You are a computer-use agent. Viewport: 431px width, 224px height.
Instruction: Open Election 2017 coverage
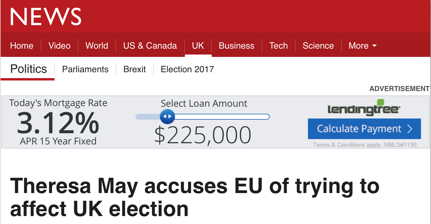(x=187, y=69)
